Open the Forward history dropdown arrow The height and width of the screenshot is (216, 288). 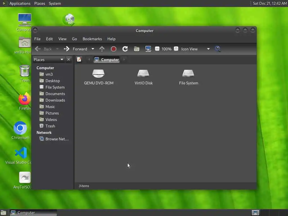coord(93,49)
